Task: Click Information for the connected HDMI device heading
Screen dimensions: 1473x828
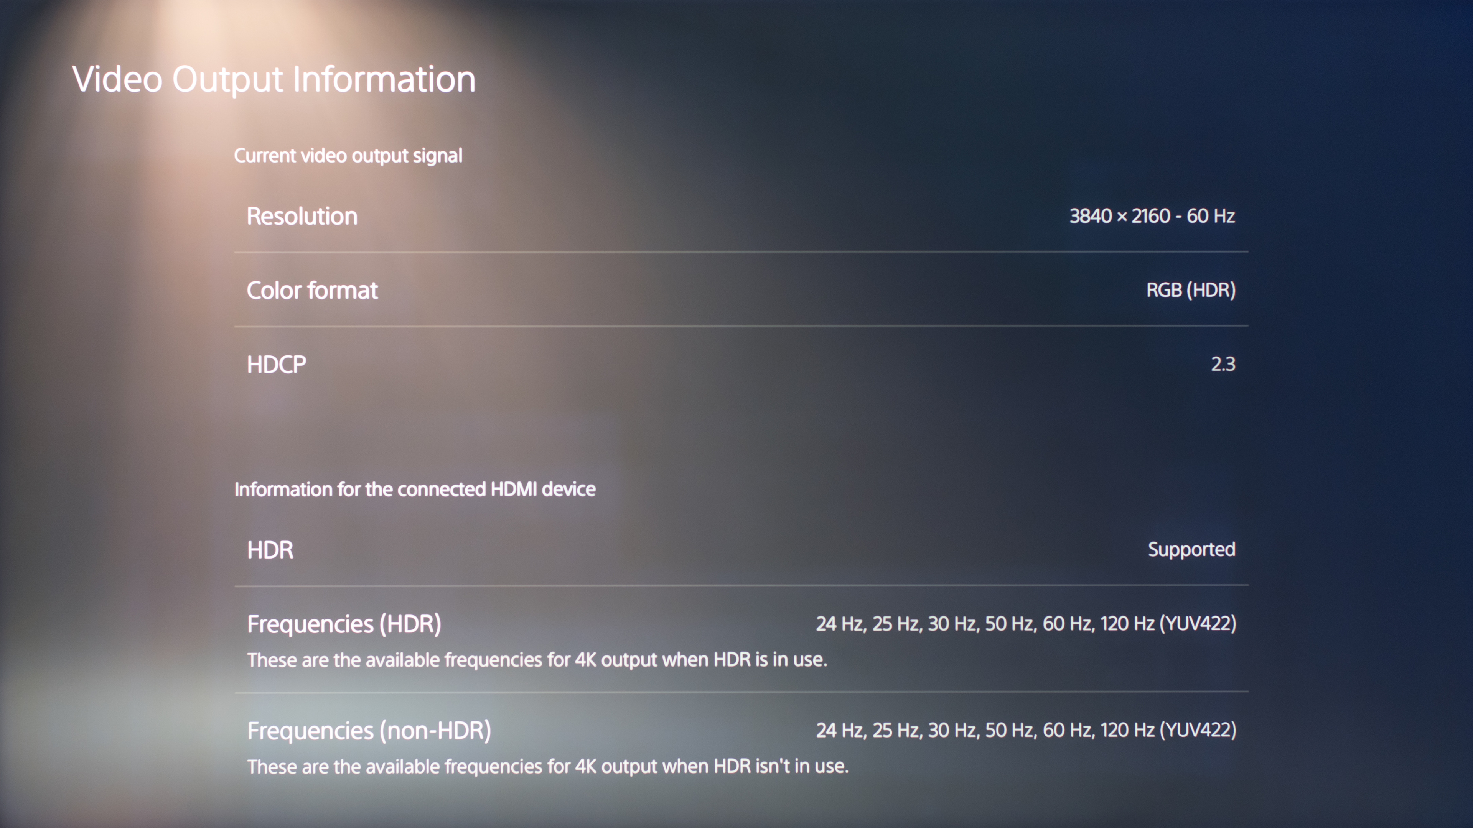Action: tap(415, 489)
